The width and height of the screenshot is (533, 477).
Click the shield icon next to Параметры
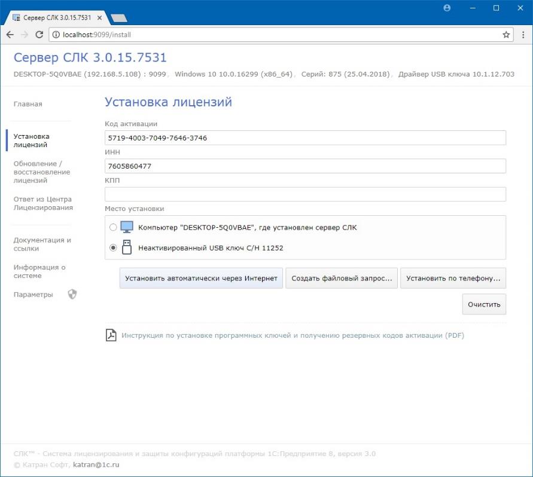coord(72,294)
